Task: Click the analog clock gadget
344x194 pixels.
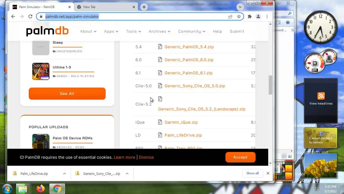Action: coord(320,27)
